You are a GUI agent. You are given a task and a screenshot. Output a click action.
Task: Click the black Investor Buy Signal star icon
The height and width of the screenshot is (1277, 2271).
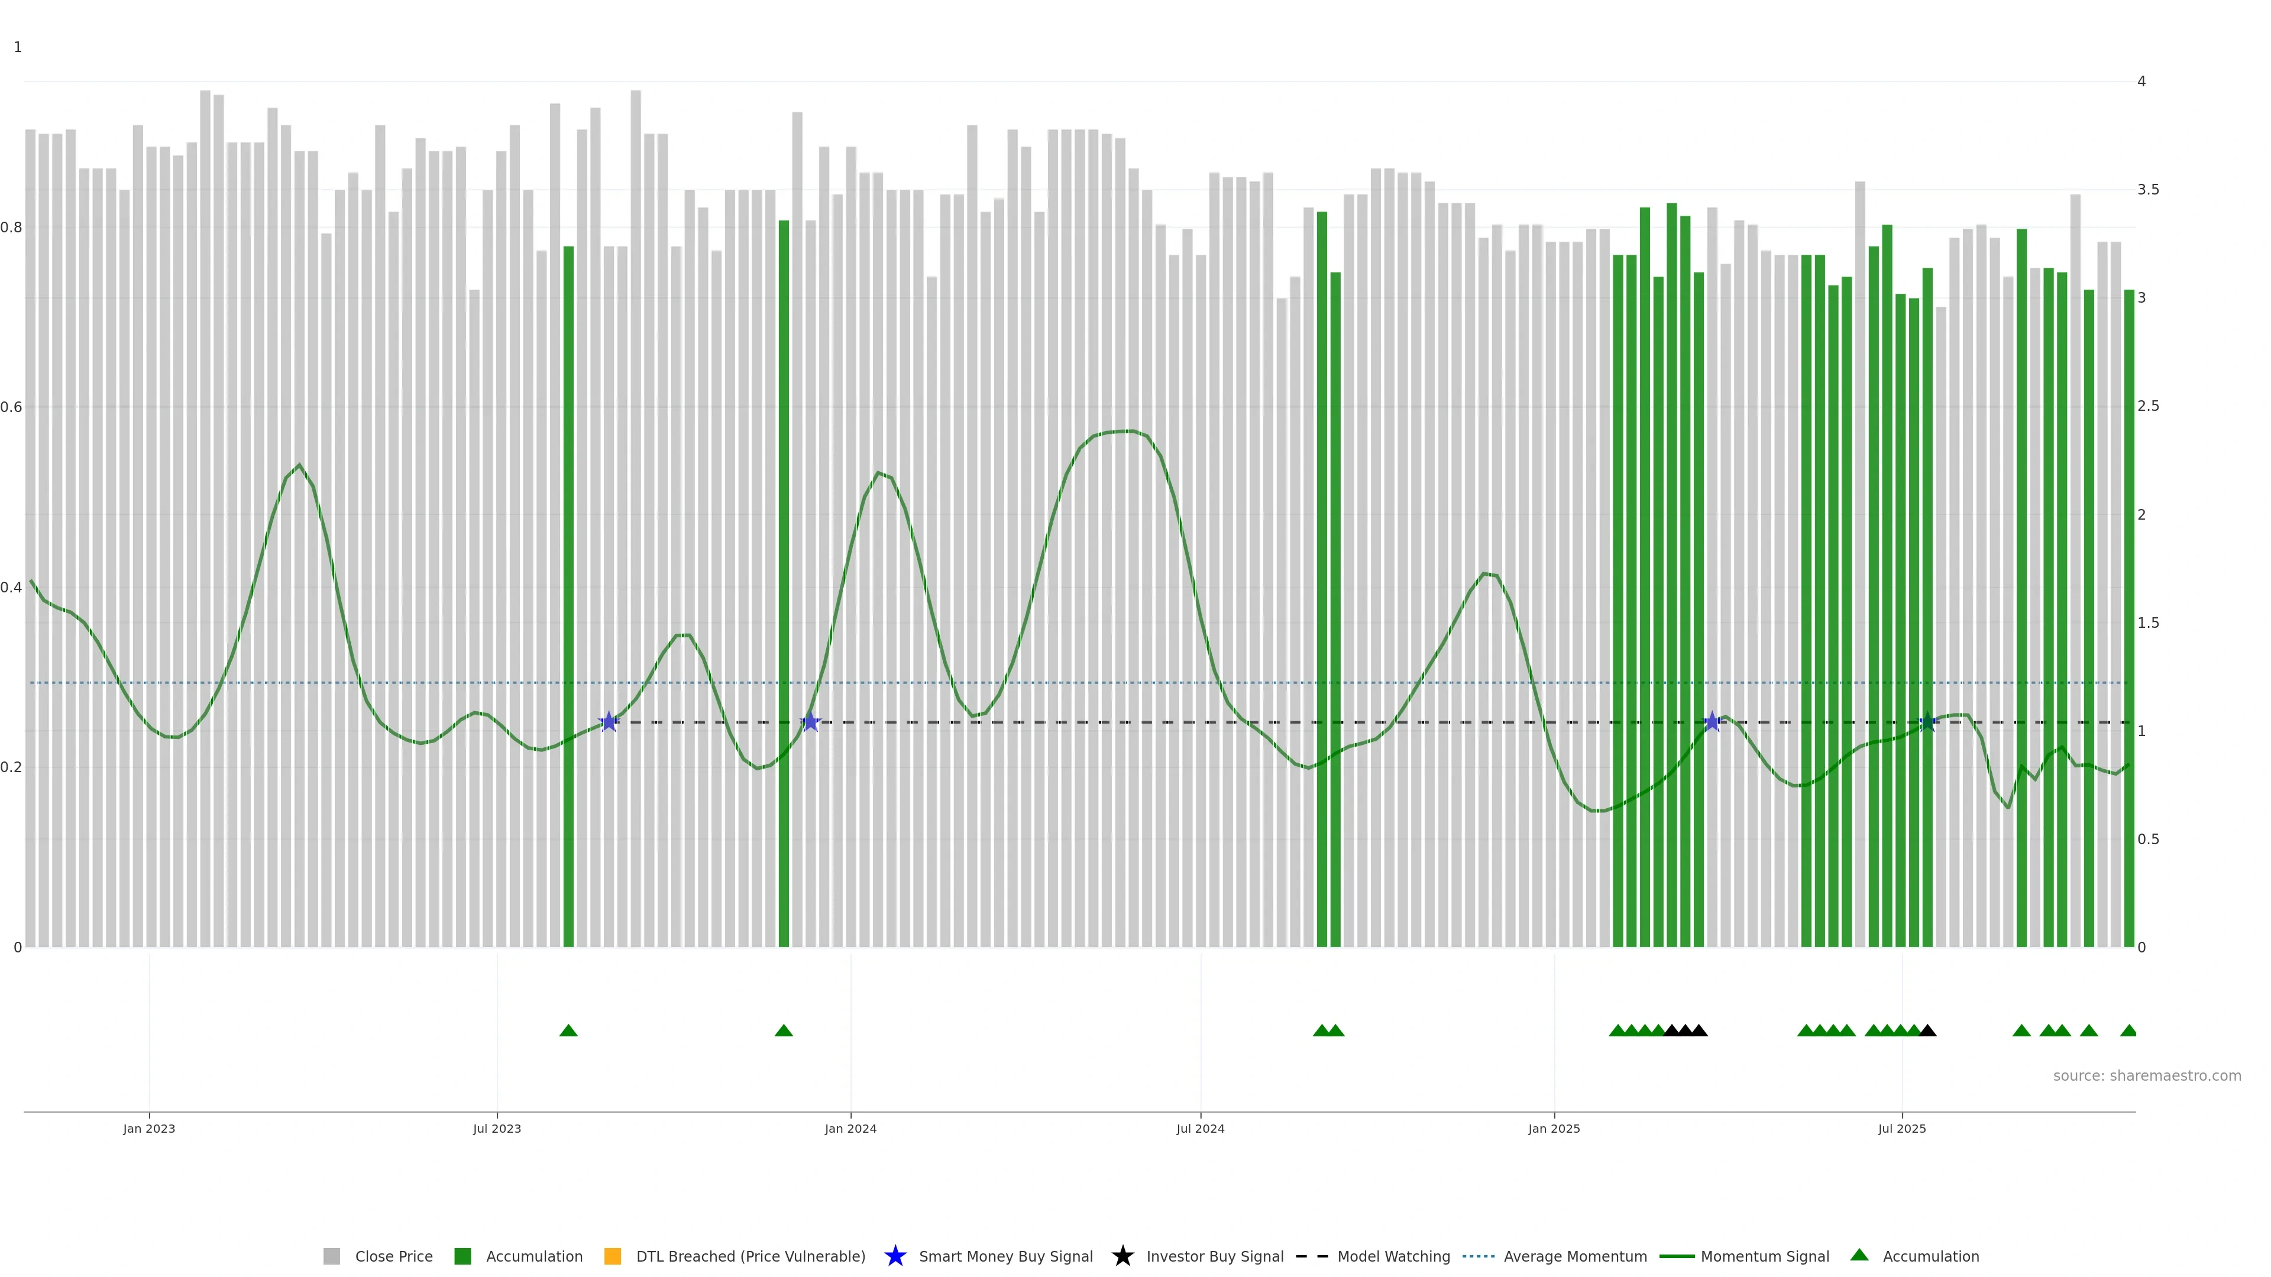tap(1122, 1256)
